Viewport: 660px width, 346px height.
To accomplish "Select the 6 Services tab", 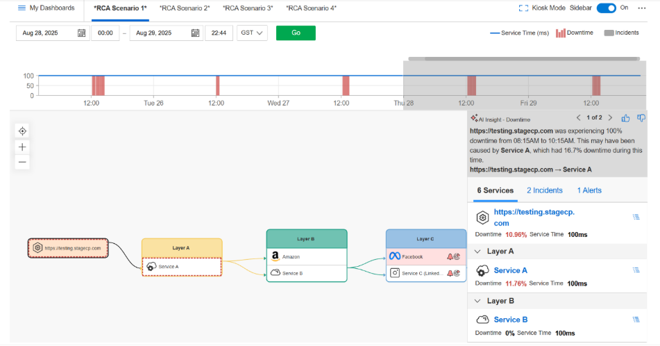I will click(496, 190).
